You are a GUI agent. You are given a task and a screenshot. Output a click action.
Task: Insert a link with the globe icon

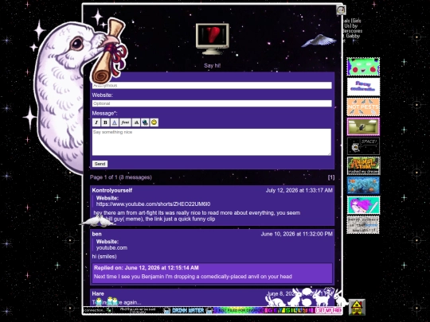pyautogui.click(x=145, y=122)
